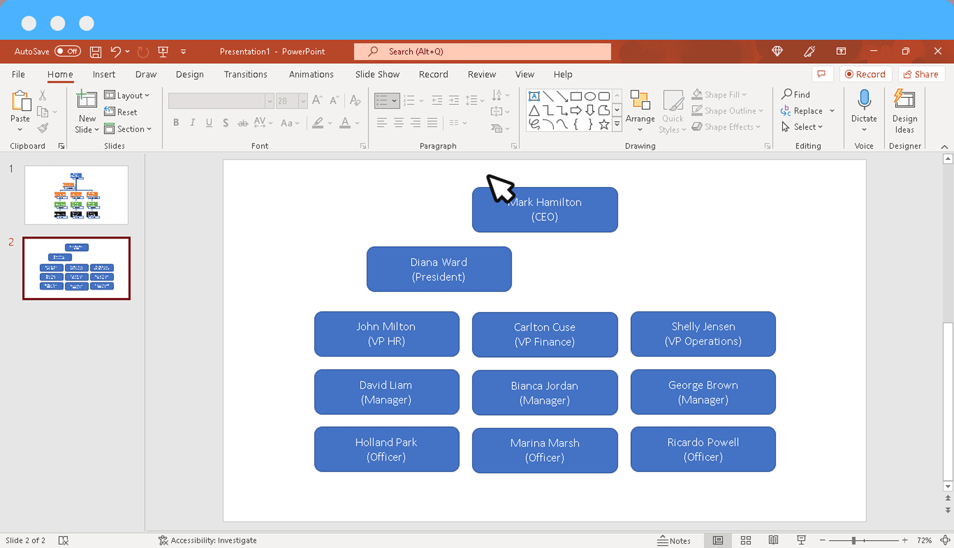Viewport: 954px width, 548px height.
Task: Click the Dictate microphone icon
Action: pyautogui.click(x=864, y=100)
